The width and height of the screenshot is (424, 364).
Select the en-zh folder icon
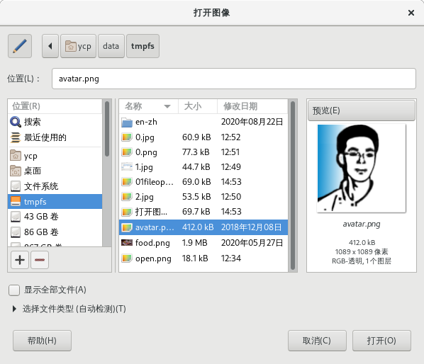click(126, 122)
